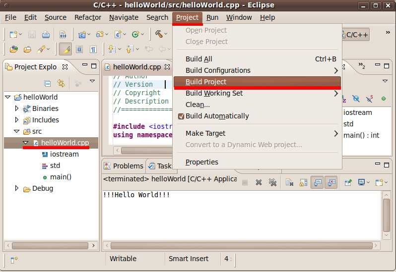Click the New C source file icon
396x272 pixels.
(x=118, y=34)
